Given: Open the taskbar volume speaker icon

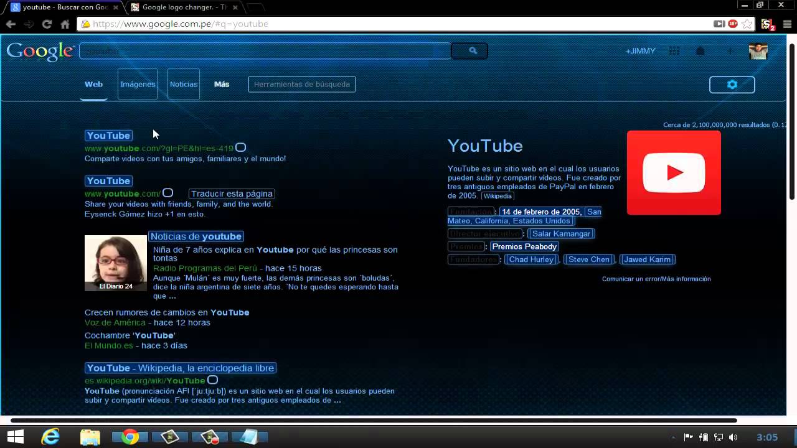Looking at the screenshot, I should pos(733,437).
